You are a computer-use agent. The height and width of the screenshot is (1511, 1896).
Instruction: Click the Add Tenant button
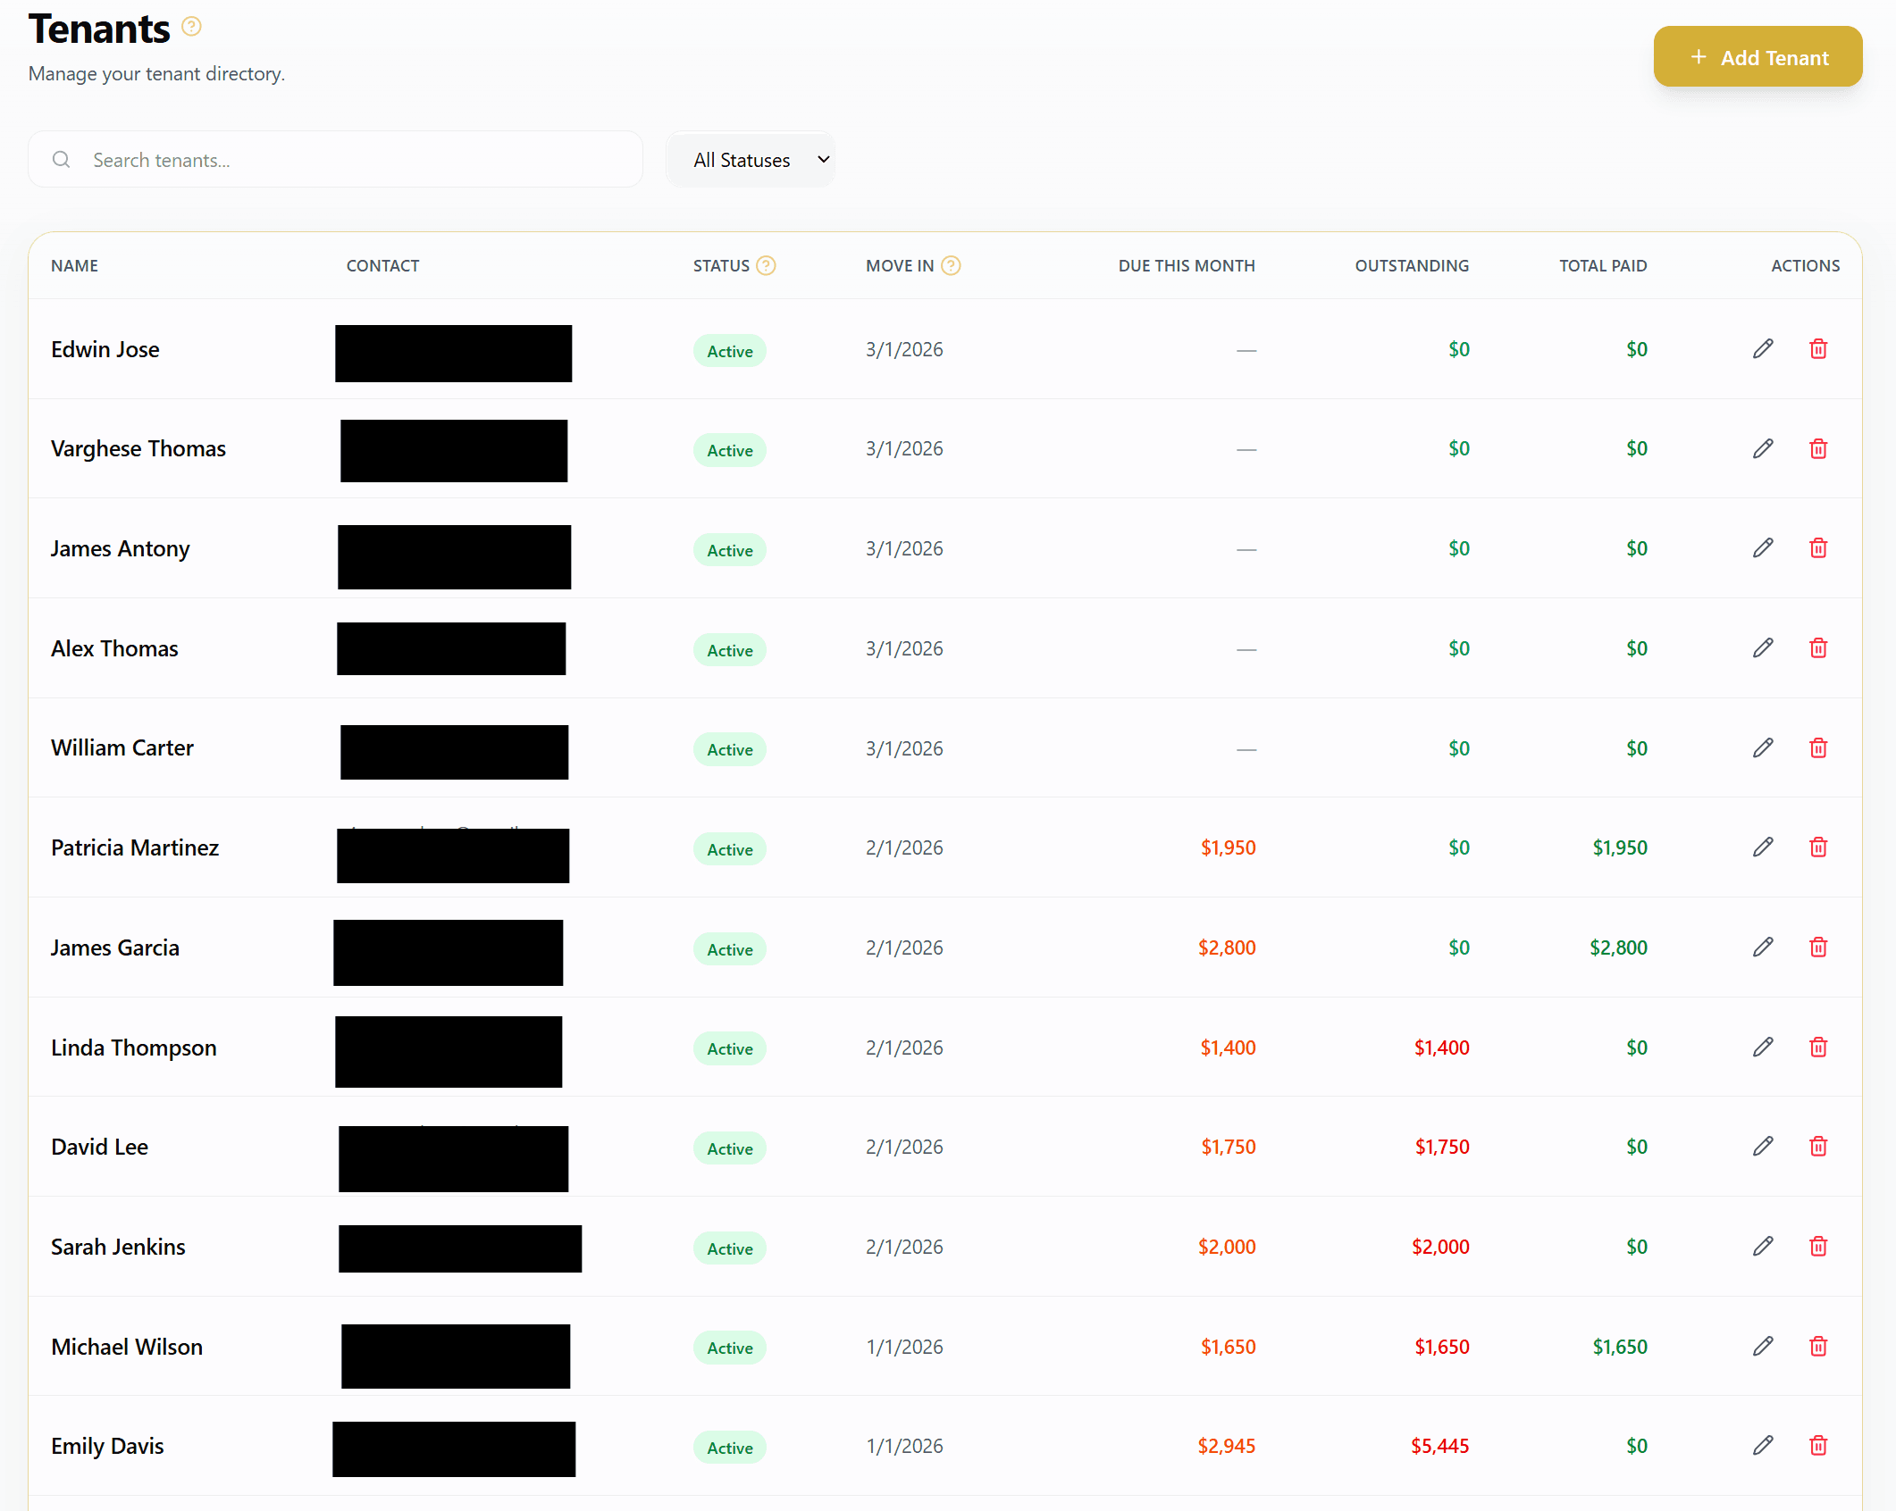[x=1758, y=56]
